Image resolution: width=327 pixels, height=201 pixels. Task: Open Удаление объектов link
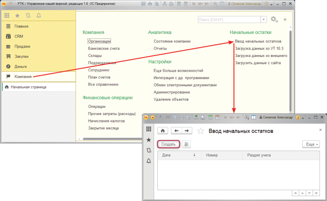click(171, 99)
